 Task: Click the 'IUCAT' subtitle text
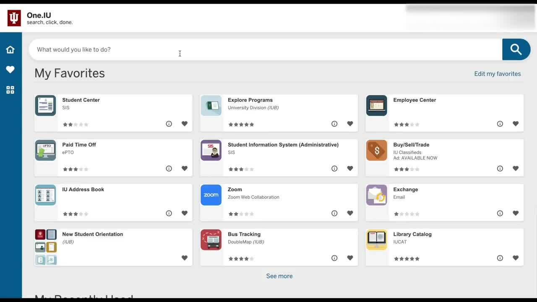coord(400,242)
